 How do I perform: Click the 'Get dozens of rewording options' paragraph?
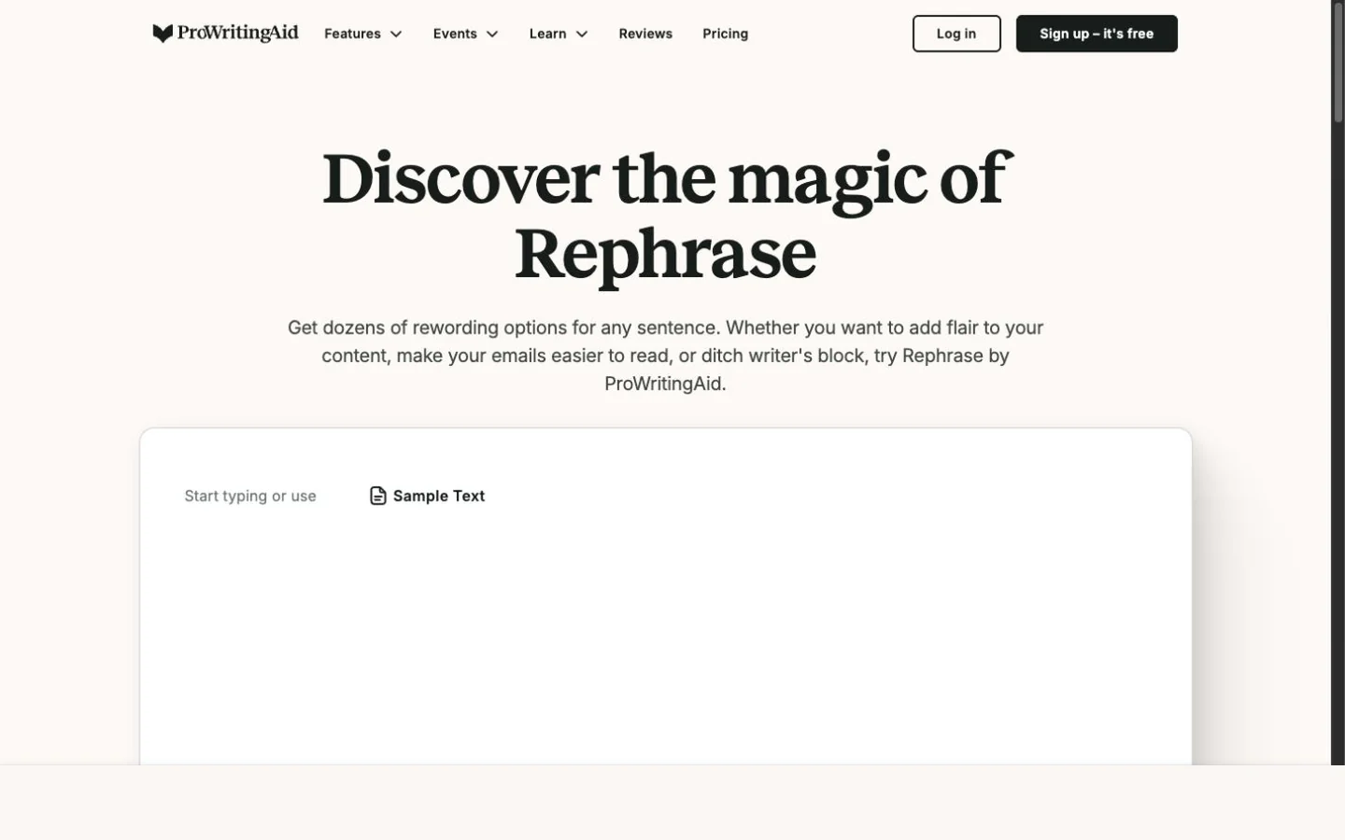[x=666, y=356]
